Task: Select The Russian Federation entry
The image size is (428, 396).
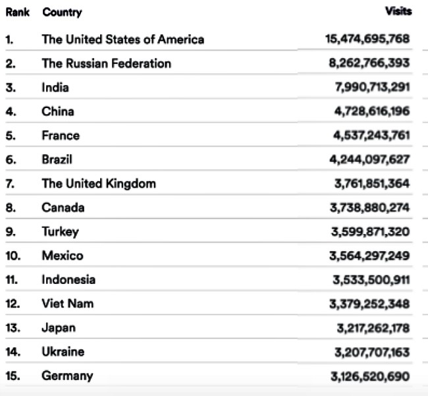Action: pyautogui.click(x=107, y=63)
